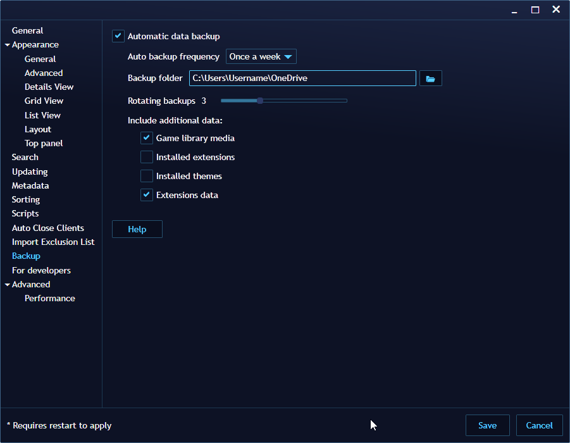Go to Updating settings
Viewport: 570px width, 443px height.
tap(30, 172)
